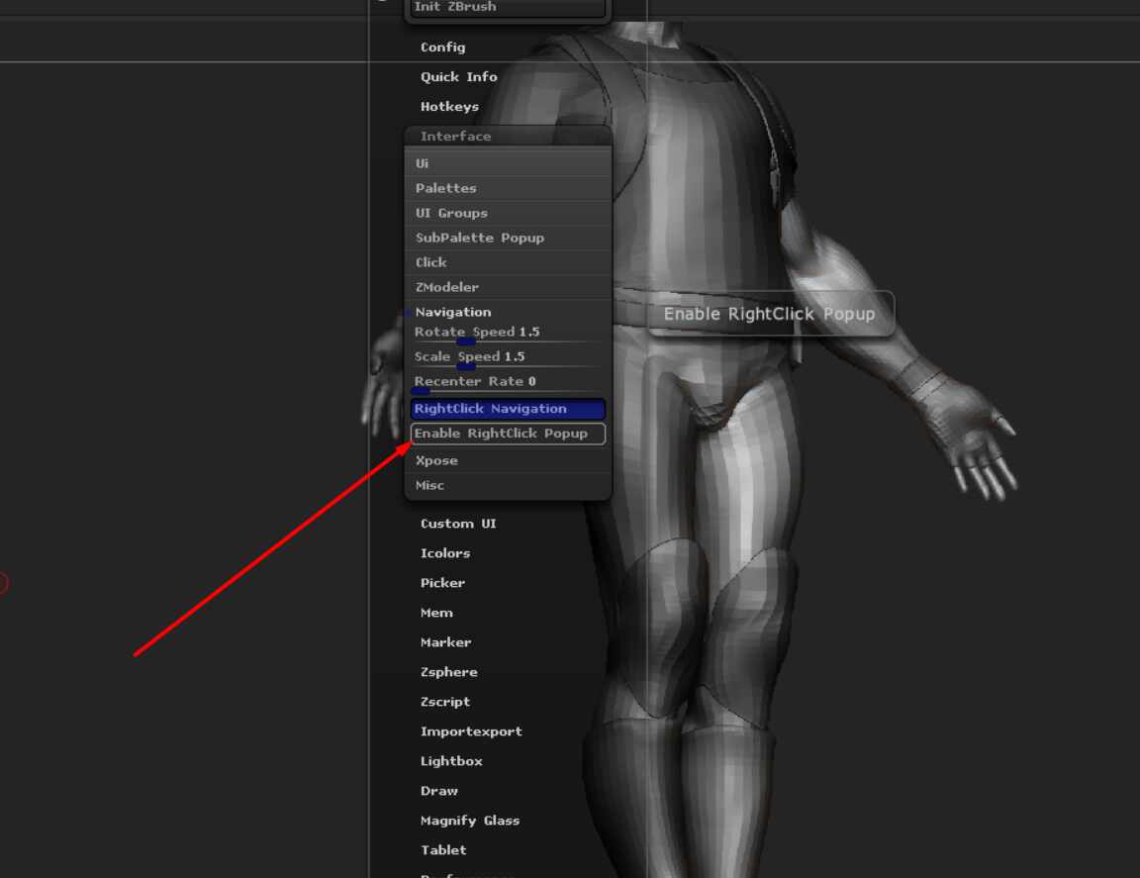The height and width of the screenshot is (878, 1140).
Task: Toggle RightClick Navigation option
Action: click(x=508, y=409)
